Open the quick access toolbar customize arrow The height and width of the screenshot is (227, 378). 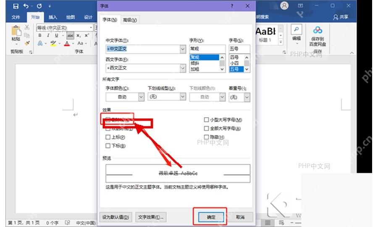[50, 6]
